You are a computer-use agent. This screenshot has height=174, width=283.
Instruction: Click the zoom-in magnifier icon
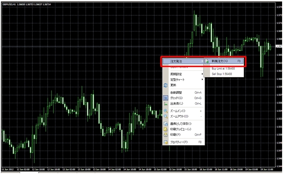tap(165, 111)
